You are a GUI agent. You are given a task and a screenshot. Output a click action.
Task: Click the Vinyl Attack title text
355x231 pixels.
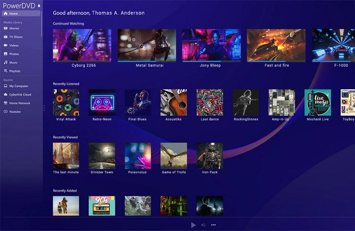(66, 119)
